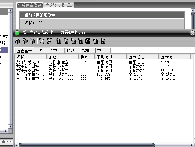Click the up arrow of left sidebar scrollbar
The width and height of the screenshot is (195, 147).
click(10, 11)
